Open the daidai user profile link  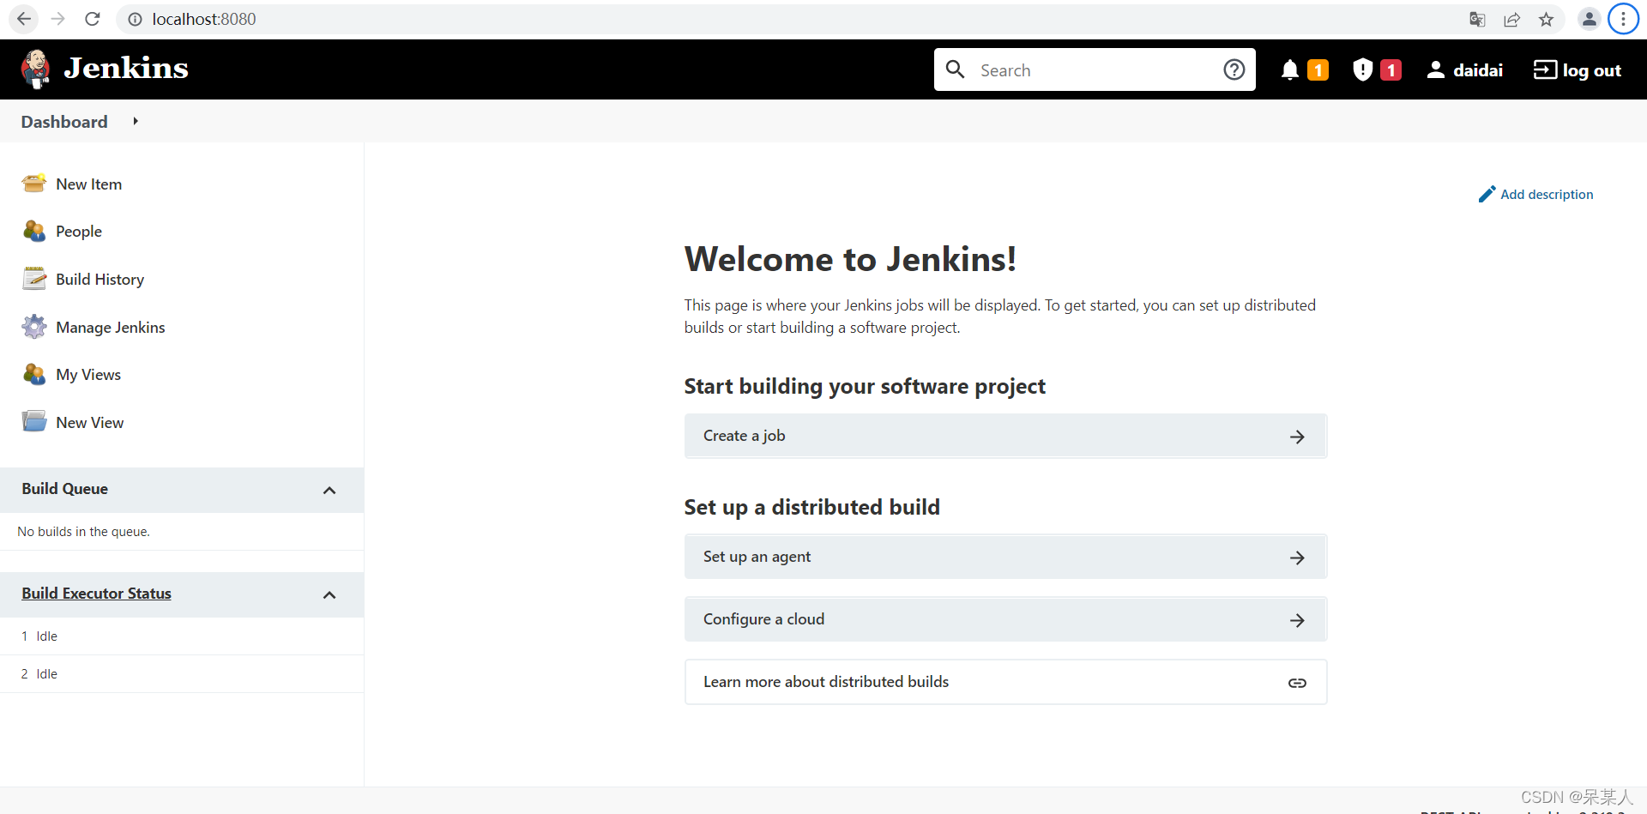click(1478, 70)
